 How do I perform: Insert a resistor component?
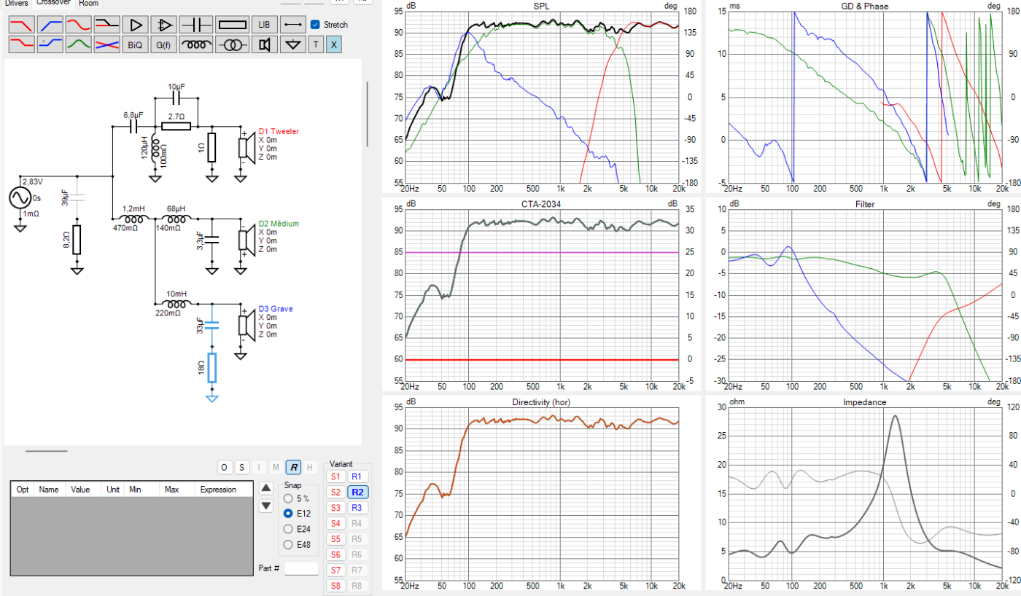coord(233,24)
